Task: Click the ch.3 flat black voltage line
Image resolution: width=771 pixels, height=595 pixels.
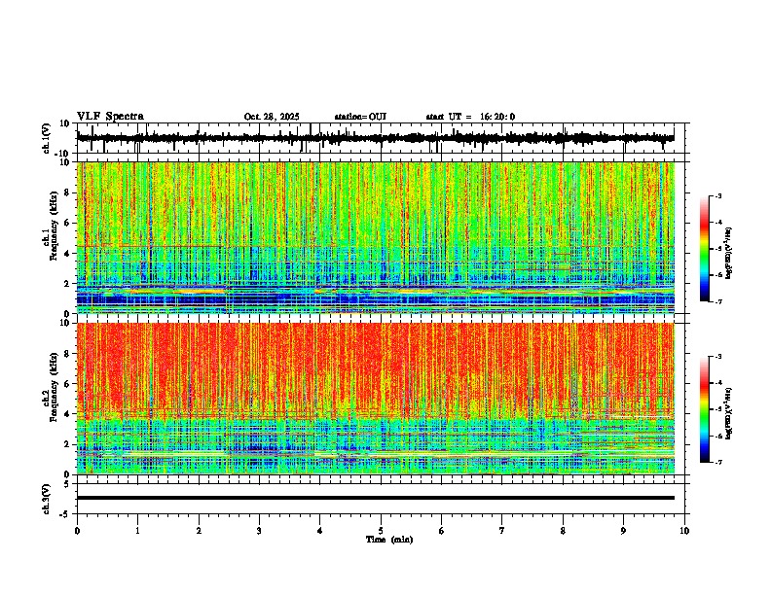Action: (376, 498)
